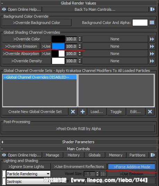Viewport: 159px width, 186px height.
Task: Toggle Use Environment Reflections
Action: [x=79, y=167]
